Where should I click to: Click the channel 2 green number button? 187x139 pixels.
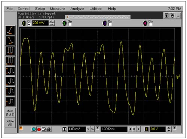pos(64,23)
